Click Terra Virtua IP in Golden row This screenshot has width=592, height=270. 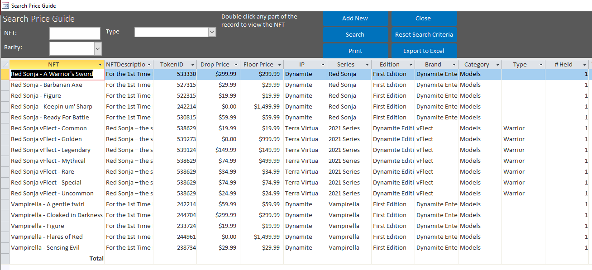pos(305,139)
